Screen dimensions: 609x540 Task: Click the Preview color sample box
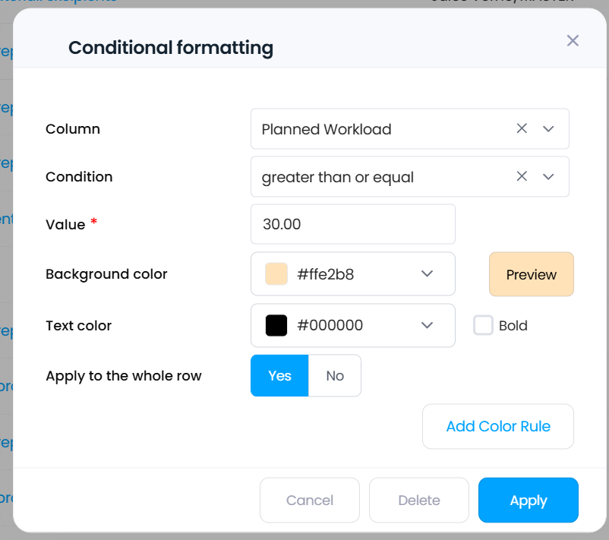point(531,274)
